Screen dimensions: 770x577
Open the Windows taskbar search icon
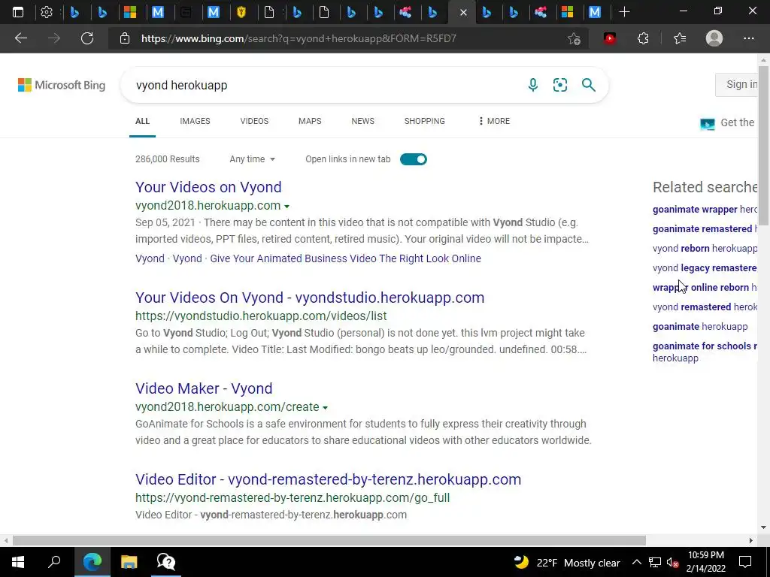[54, 562]
